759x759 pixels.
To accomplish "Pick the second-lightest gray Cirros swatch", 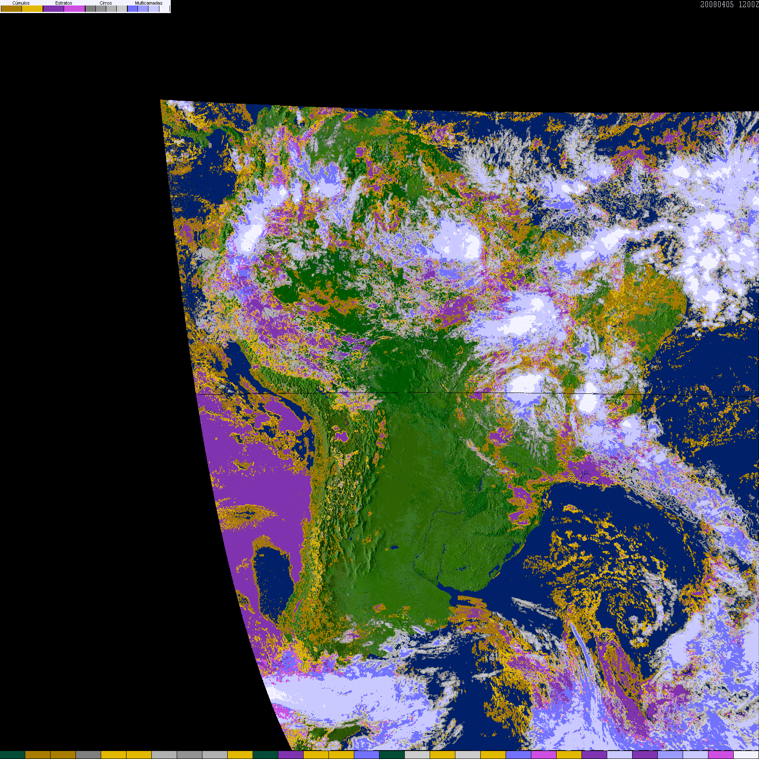I will click(111, 9).
